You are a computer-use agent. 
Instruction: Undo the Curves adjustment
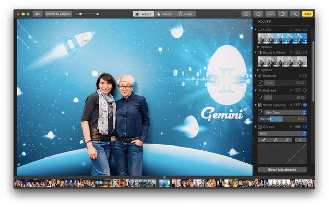coord(291,127)
